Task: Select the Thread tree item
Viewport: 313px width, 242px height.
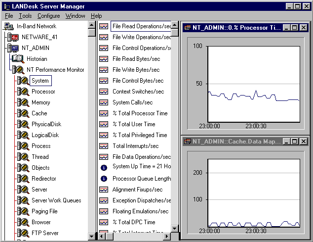Action: [x=40, y=157]
